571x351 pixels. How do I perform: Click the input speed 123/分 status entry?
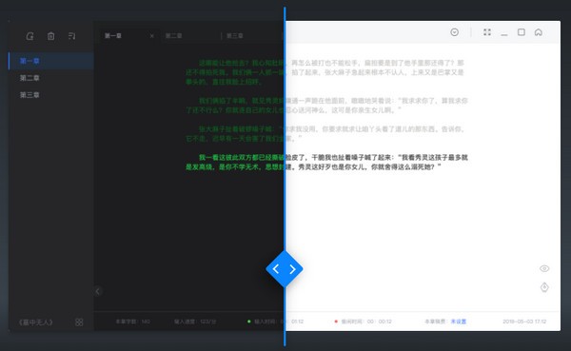(x=195, y=322)
